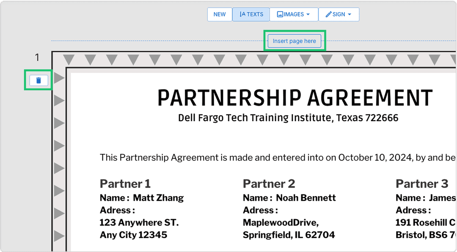Viewport: 457px width, 252px height.
Task: Click the pen icon in the SIGN button
Action: tap(328, 14)
